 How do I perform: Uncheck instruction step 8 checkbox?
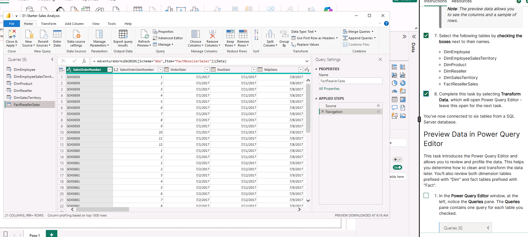click(426, 94)
